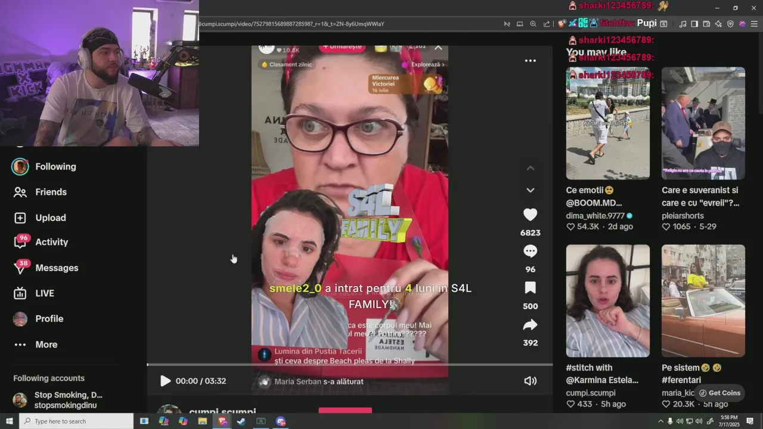Open Task View on the taskbar
This screenshot has width=763, height=429.
coord(144,421)
